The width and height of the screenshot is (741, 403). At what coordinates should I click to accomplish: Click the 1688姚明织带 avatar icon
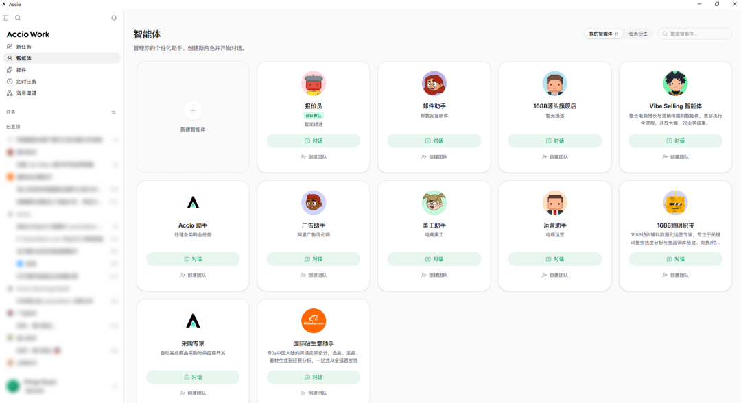click(x=675, y=202)
